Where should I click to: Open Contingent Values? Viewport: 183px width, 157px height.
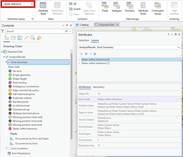coord(157,8)
